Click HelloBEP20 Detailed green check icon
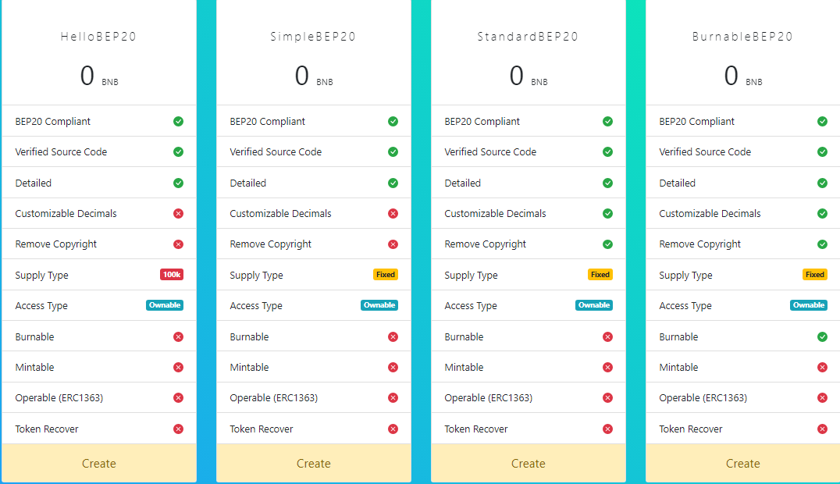The height and width of the screenshot is (484, 840). click(x=179, y=183)
